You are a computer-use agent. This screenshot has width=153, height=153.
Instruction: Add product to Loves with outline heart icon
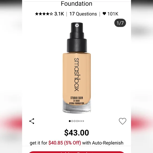pyautogui.click(x=122, y=121)
